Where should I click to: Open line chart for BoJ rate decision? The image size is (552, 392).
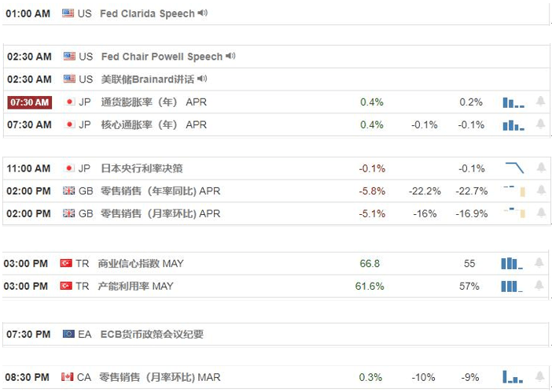[515, 168]
